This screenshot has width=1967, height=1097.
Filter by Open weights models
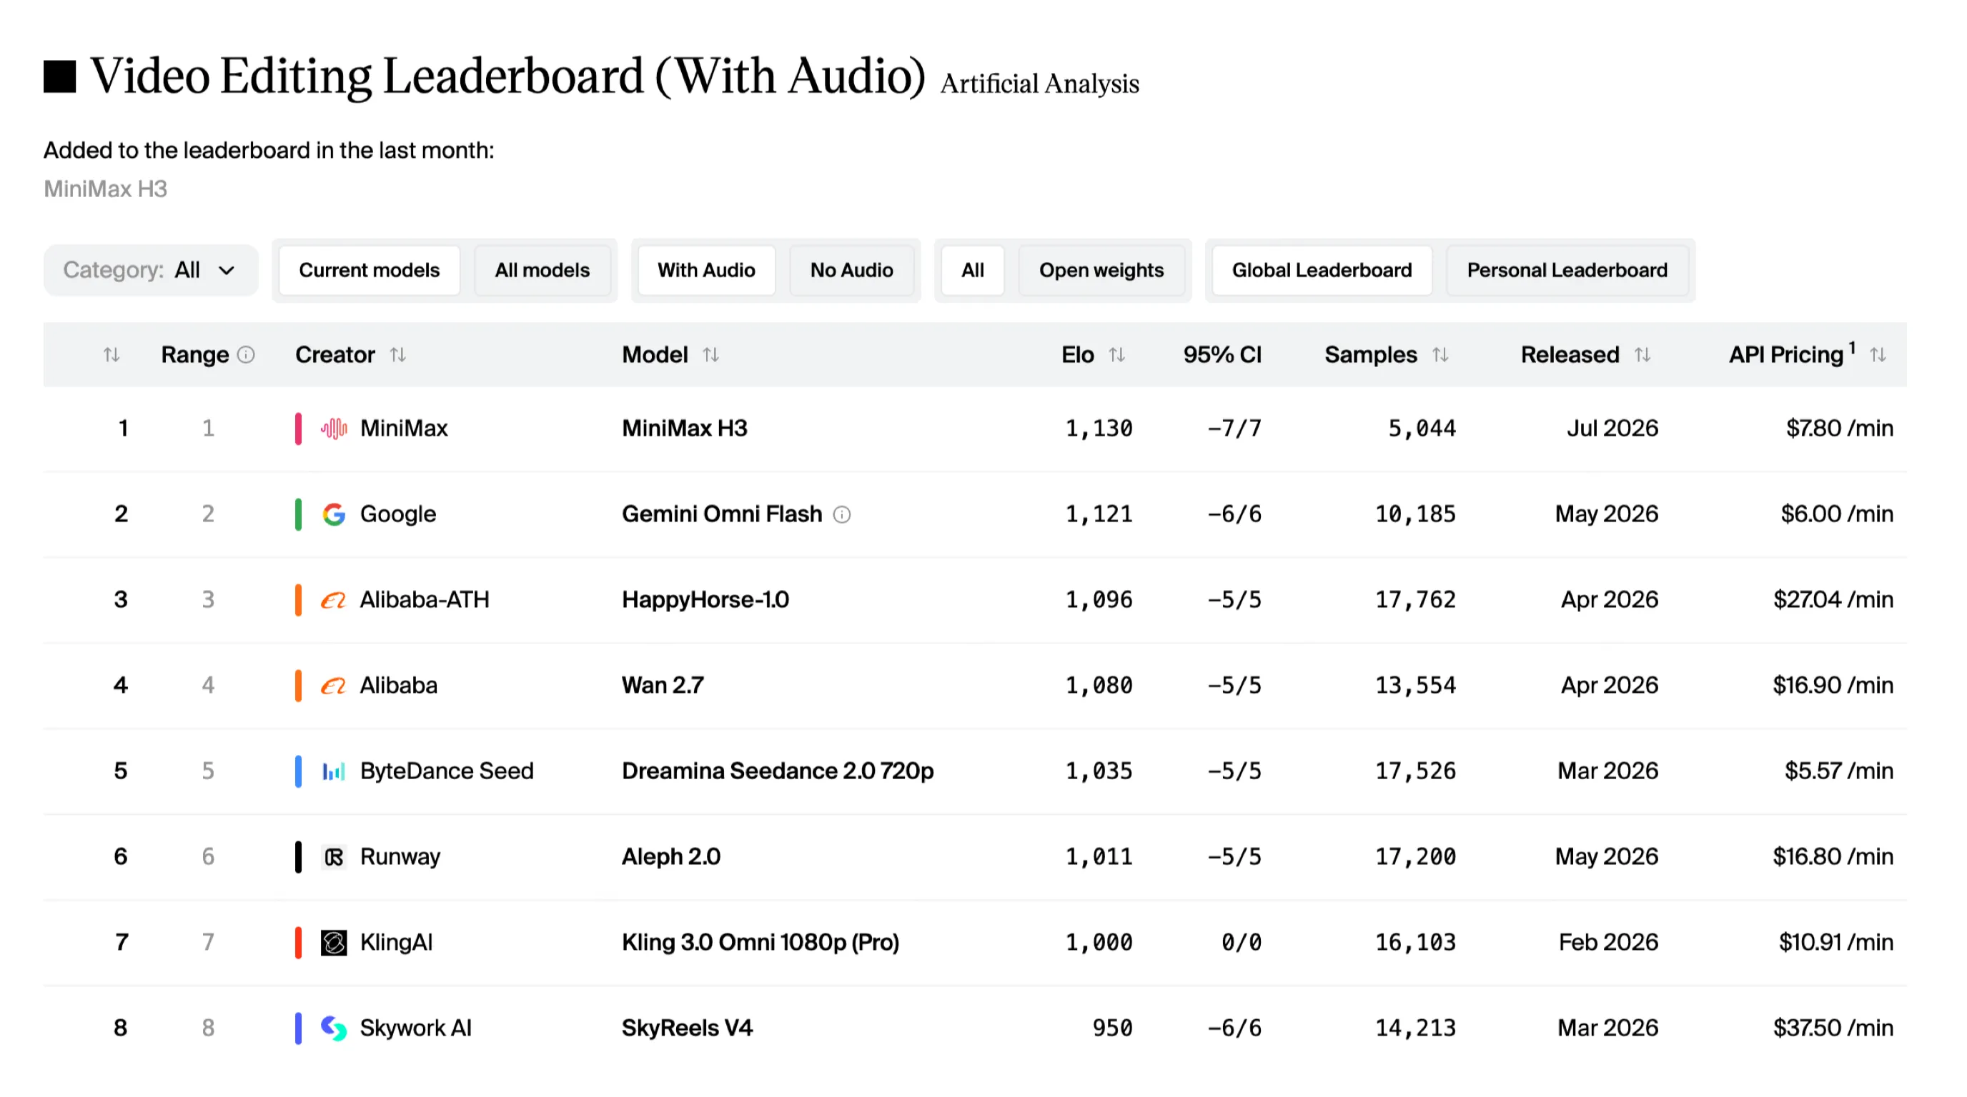[x=1101, y=270]
